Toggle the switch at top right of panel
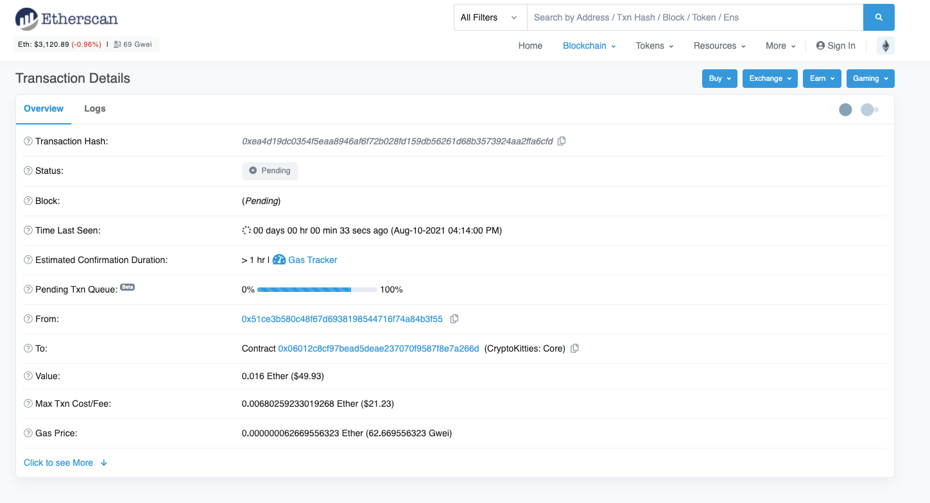The image size is (930, 503). coord(870,110)
